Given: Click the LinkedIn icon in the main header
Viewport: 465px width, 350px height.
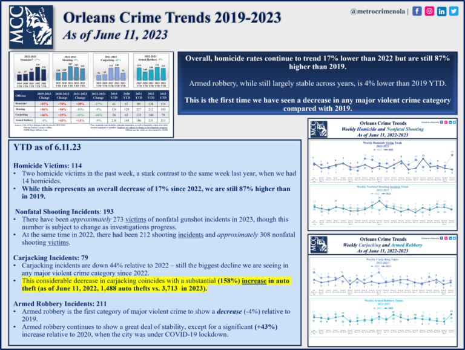Looking at the screenshot, I should 443,12.
